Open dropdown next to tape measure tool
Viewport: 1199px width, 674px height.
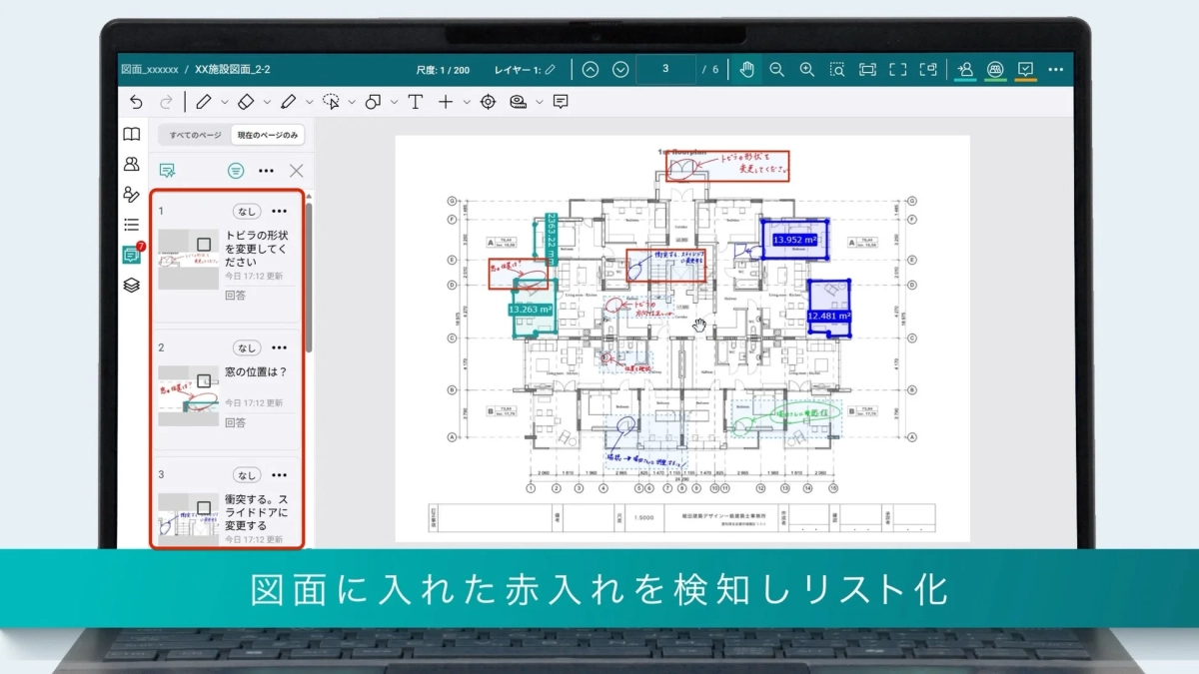(x=540, y=102)
